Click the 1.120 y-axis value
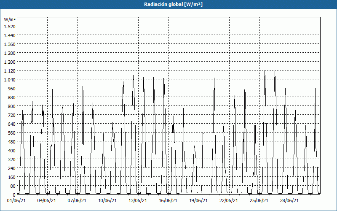The height and width of the screenshot is (211, 337). (x=10, y=70)
